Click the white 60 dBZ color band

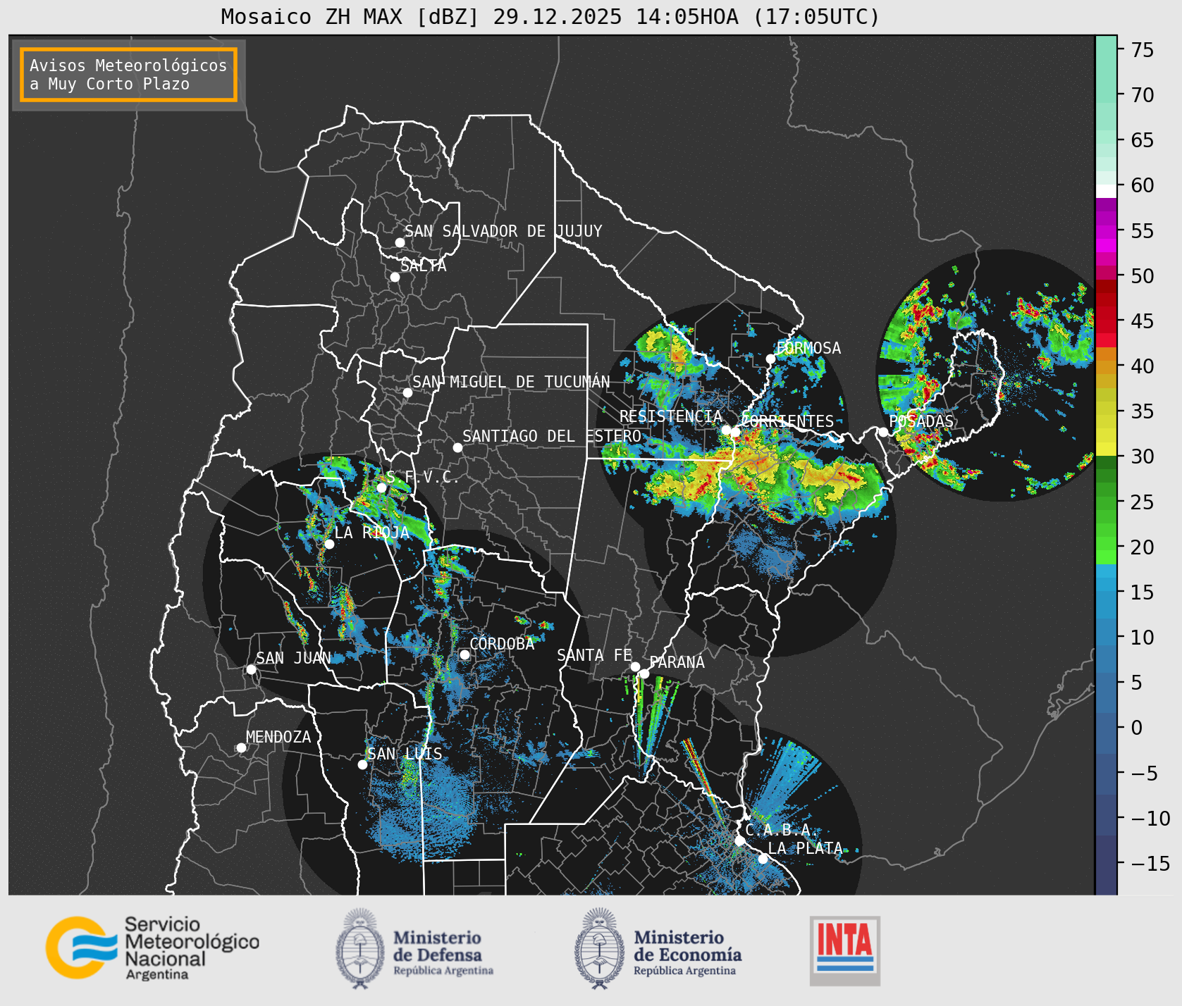tap(1106, 190)
